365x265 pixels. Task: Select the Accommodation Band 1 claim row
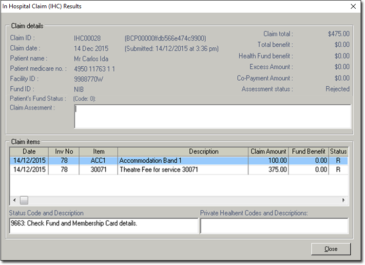183,160
